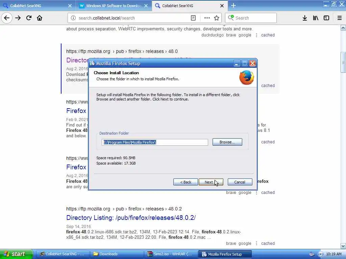Open the Windows start menu
346x259 pixels.
[x=16, y=254]
